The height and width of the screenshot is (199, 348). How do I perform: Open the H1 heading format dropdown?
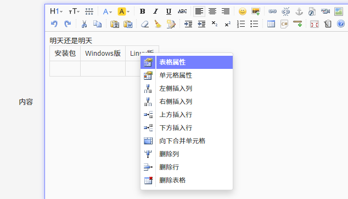tap(56, 11)
